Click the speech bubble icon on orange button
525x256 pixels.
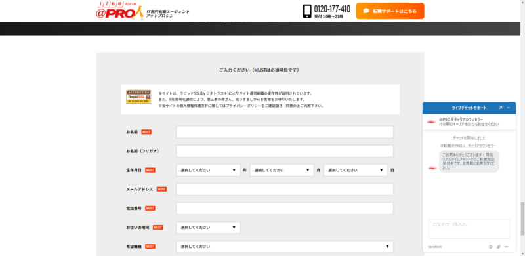click(366, 11)
